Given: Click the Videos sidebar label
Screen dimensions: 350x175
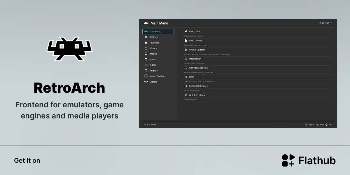Looking at the screenshot, I should point(153,65).
